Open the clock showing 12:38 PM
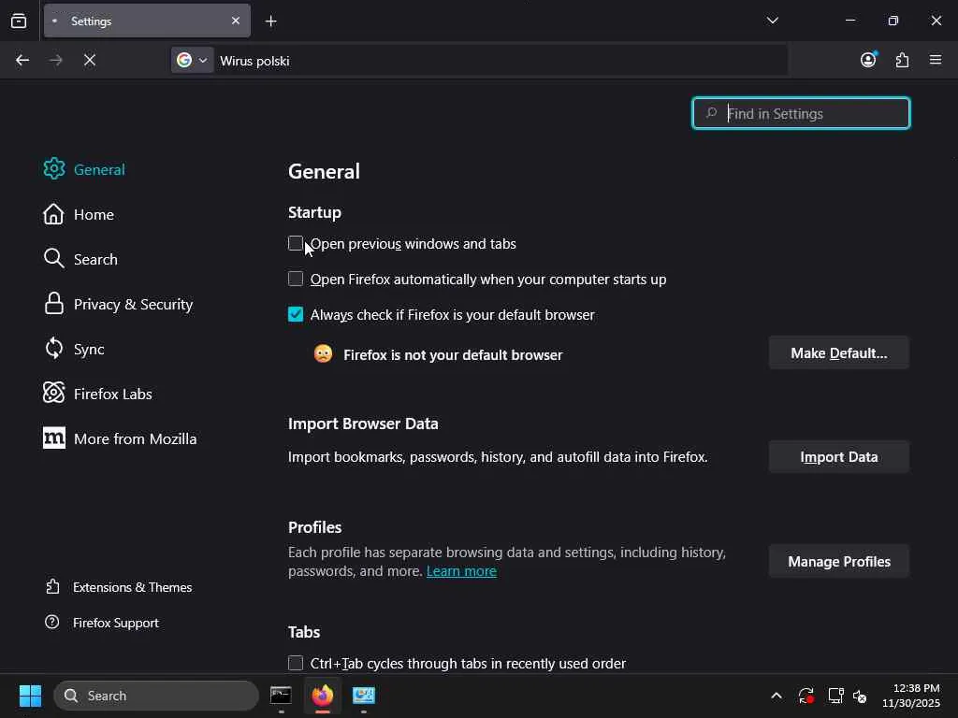958x718 pixels. (x=911, y=696)
